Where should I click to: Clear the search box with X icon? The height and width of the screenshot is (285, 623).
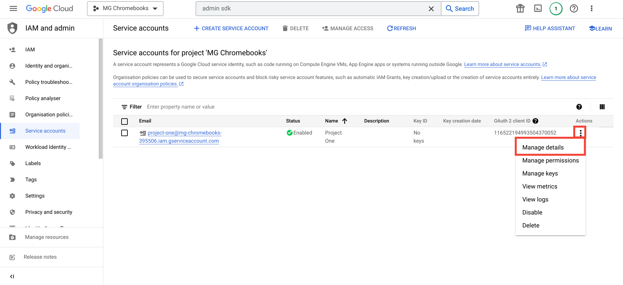pyautogui.click(x=431, y=9)
